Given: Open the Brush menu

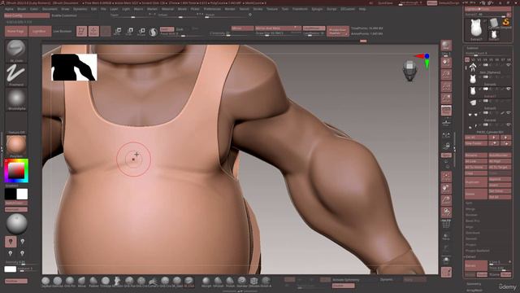Looking at the screenshot, I should [22, 9].
